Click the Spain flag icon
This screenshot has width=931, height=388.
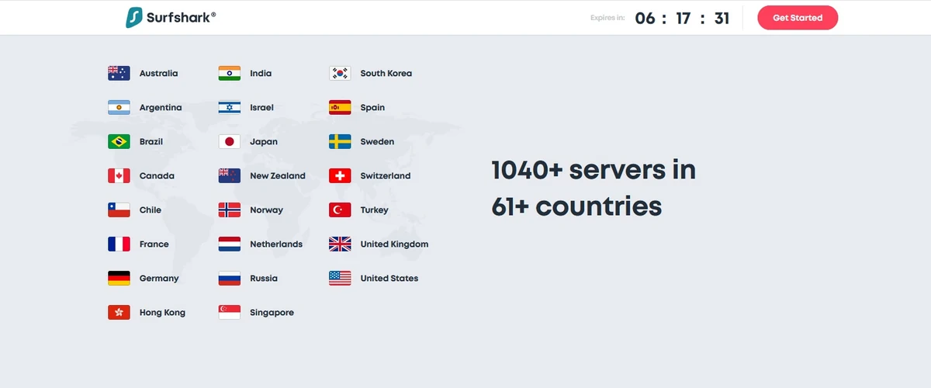(x=340, y=108)
